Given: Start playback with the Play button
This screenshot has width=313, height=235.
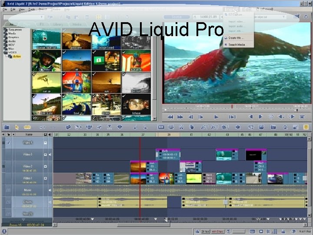Looking at the screenshot, I should point(216,117).
